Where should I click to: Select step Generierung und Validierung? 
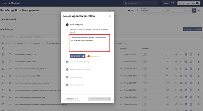pyautogui.click(x=78, y=62)
